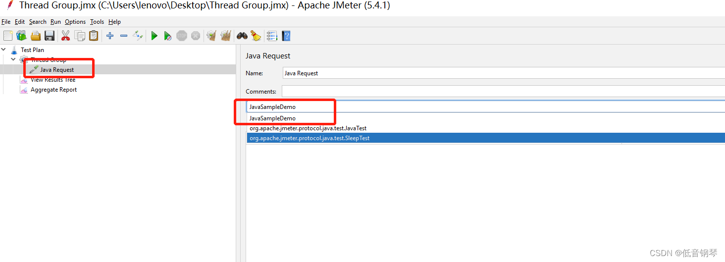
Task: Click the New test plan icon
Action: (8, 36)
